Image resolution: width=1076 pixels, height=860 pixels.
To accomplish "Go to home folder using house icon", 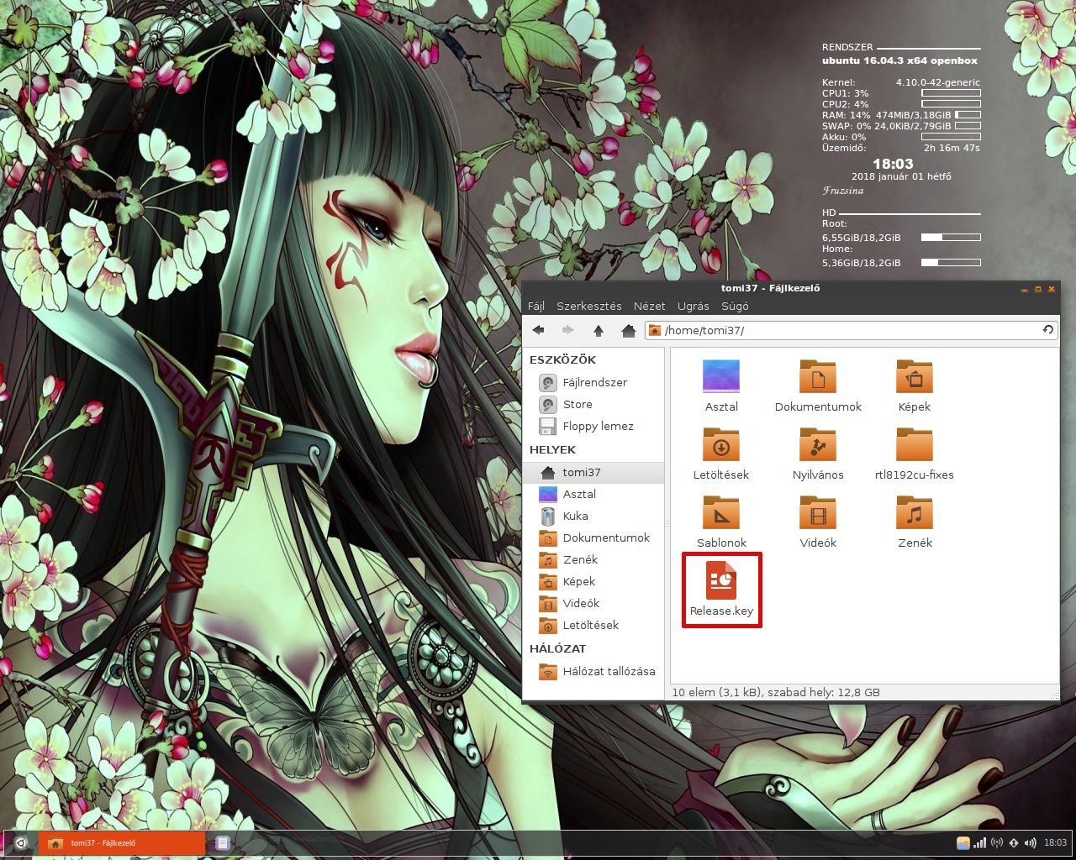I will (628, 331).
